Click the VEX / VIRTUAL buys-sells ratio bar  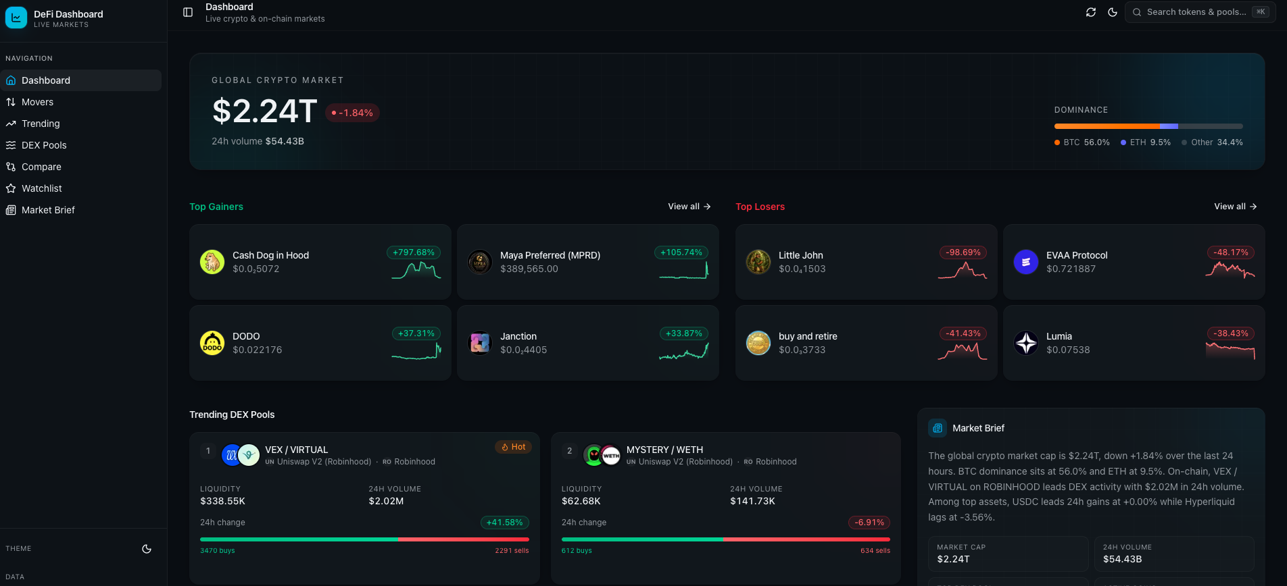[364, 539]
